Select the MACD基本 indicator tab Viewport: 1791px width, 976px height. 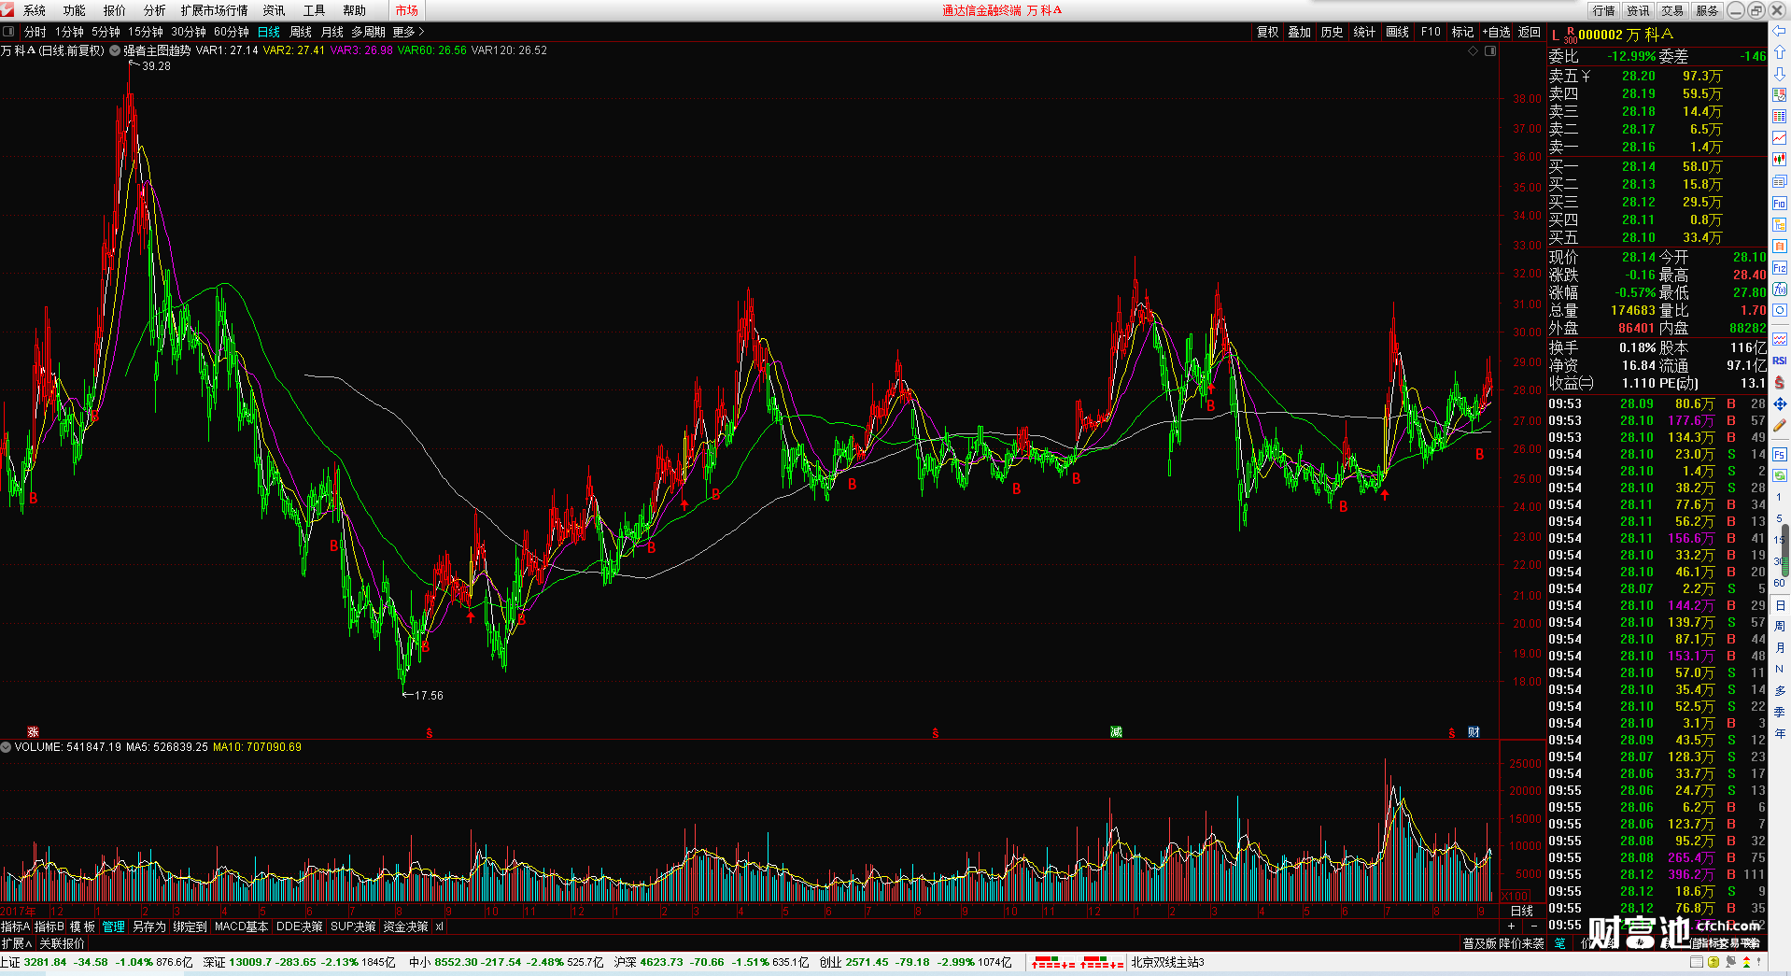(241, 926)
